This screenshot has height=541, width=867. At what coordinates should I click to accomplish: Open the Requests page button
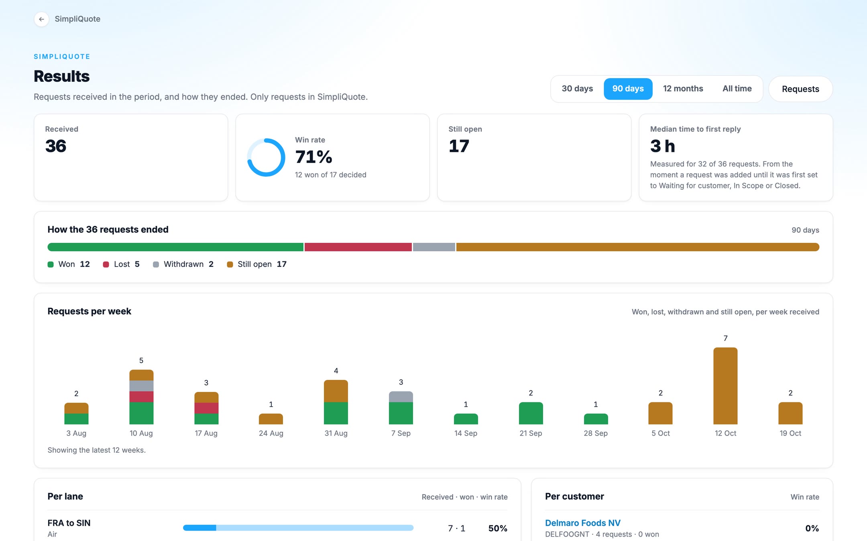(800, 89)
